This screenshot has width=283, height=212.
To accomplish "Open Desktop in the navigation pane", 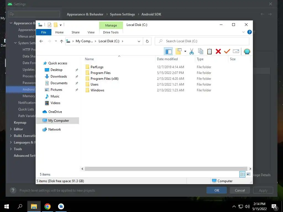I will click(x=56, y=70).
